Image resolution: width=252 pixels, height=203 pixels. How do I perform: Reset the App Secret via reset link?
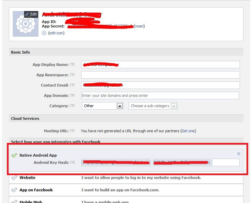[x=139, y=26]
